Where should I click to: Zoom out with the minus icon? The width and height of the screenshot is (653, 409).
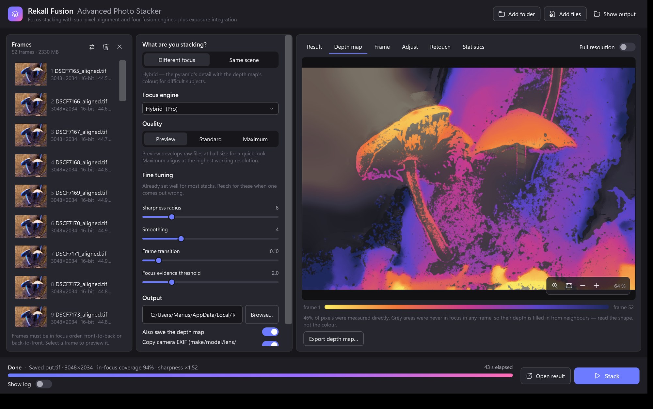582,286
